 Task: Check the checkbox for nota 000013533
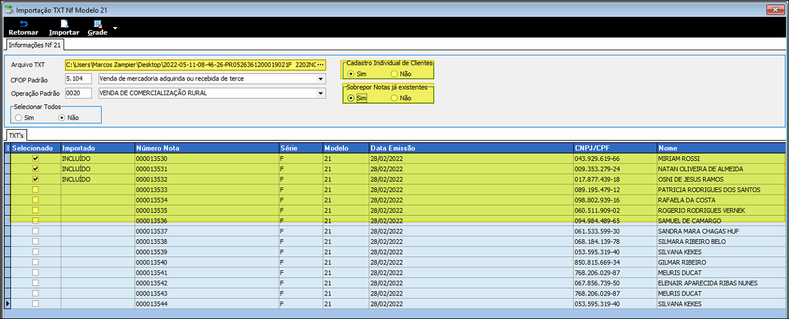click(x=35, y=189)
